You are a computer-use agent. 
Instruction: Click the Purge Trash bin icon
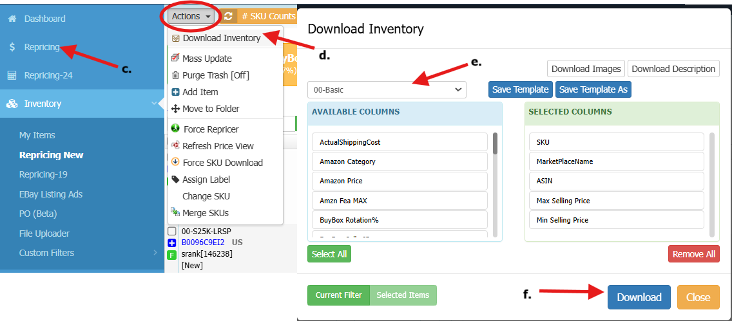click(175, 75)
